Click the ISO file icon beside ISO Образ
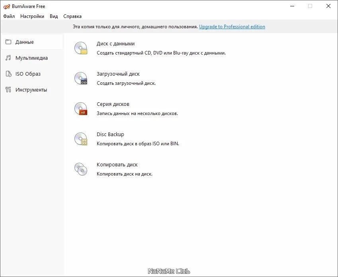 8,74
